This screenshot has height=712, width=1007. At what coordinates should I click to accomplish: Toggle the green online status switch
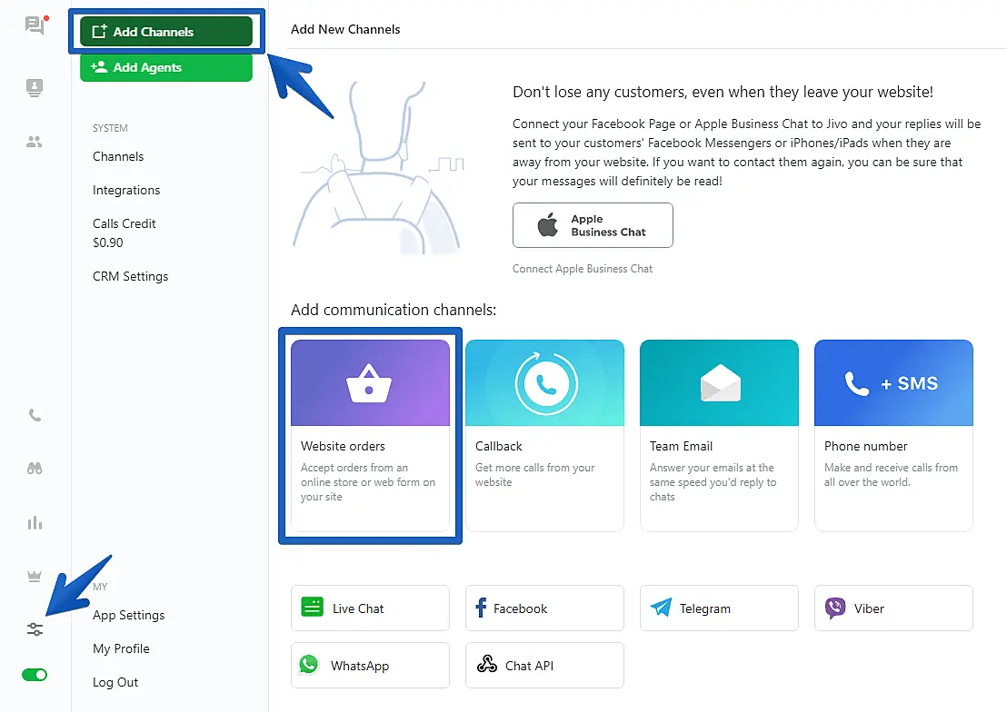coord(35,675)
